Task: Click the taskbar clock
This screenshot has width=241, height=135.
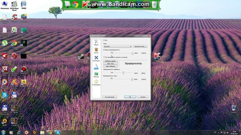Action: pos(234,132)
